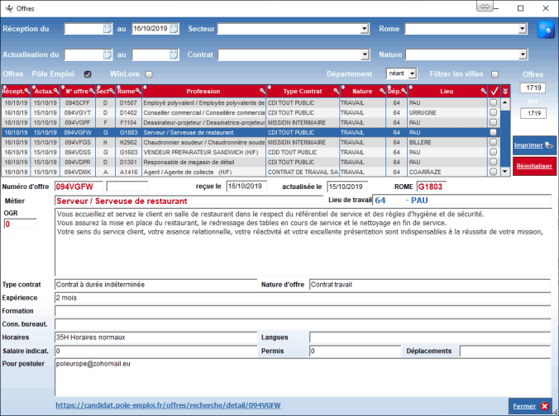
Task: Select row Conseiller commercial in URRUGNE
Action: pos(251,112)
